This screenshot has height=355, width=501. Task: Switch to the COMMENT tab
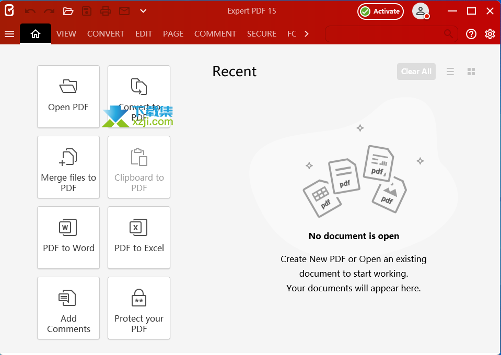point(215,34)
